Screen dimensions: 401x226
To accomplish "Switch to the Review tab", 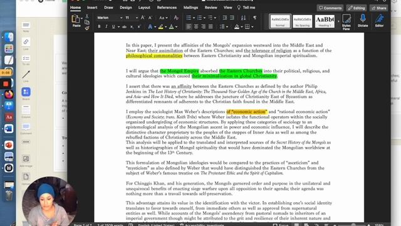I will tap(211, 8).
